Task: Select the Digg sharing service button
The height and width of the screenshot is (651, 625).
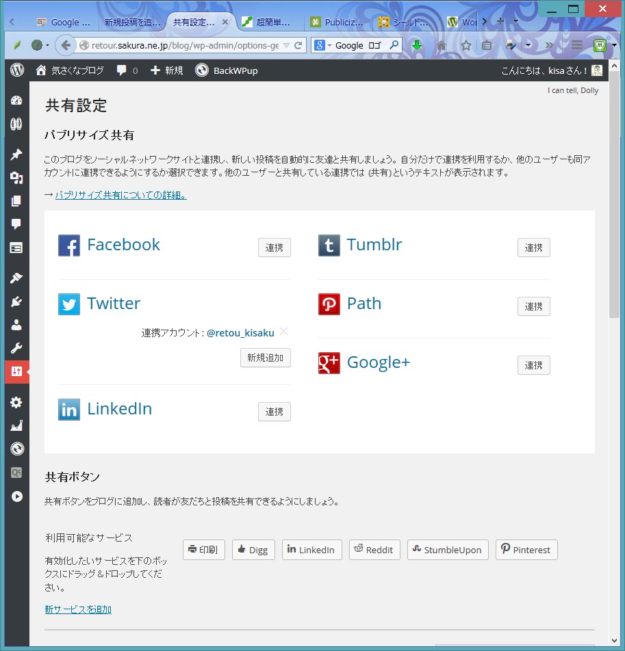Action: [x=253, y=550]
